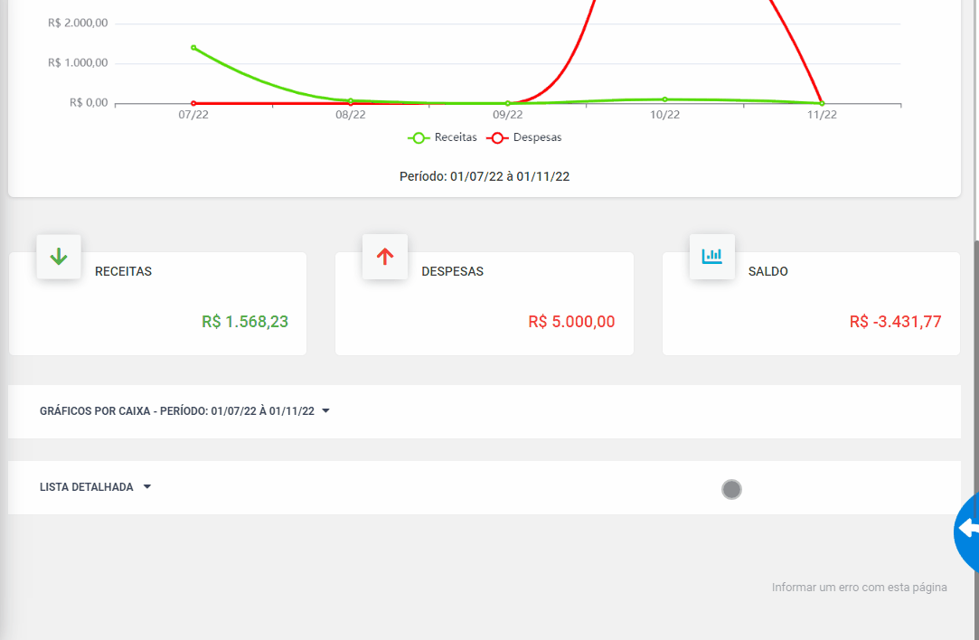Click the blue back-arrow floating button

[967, 532]
